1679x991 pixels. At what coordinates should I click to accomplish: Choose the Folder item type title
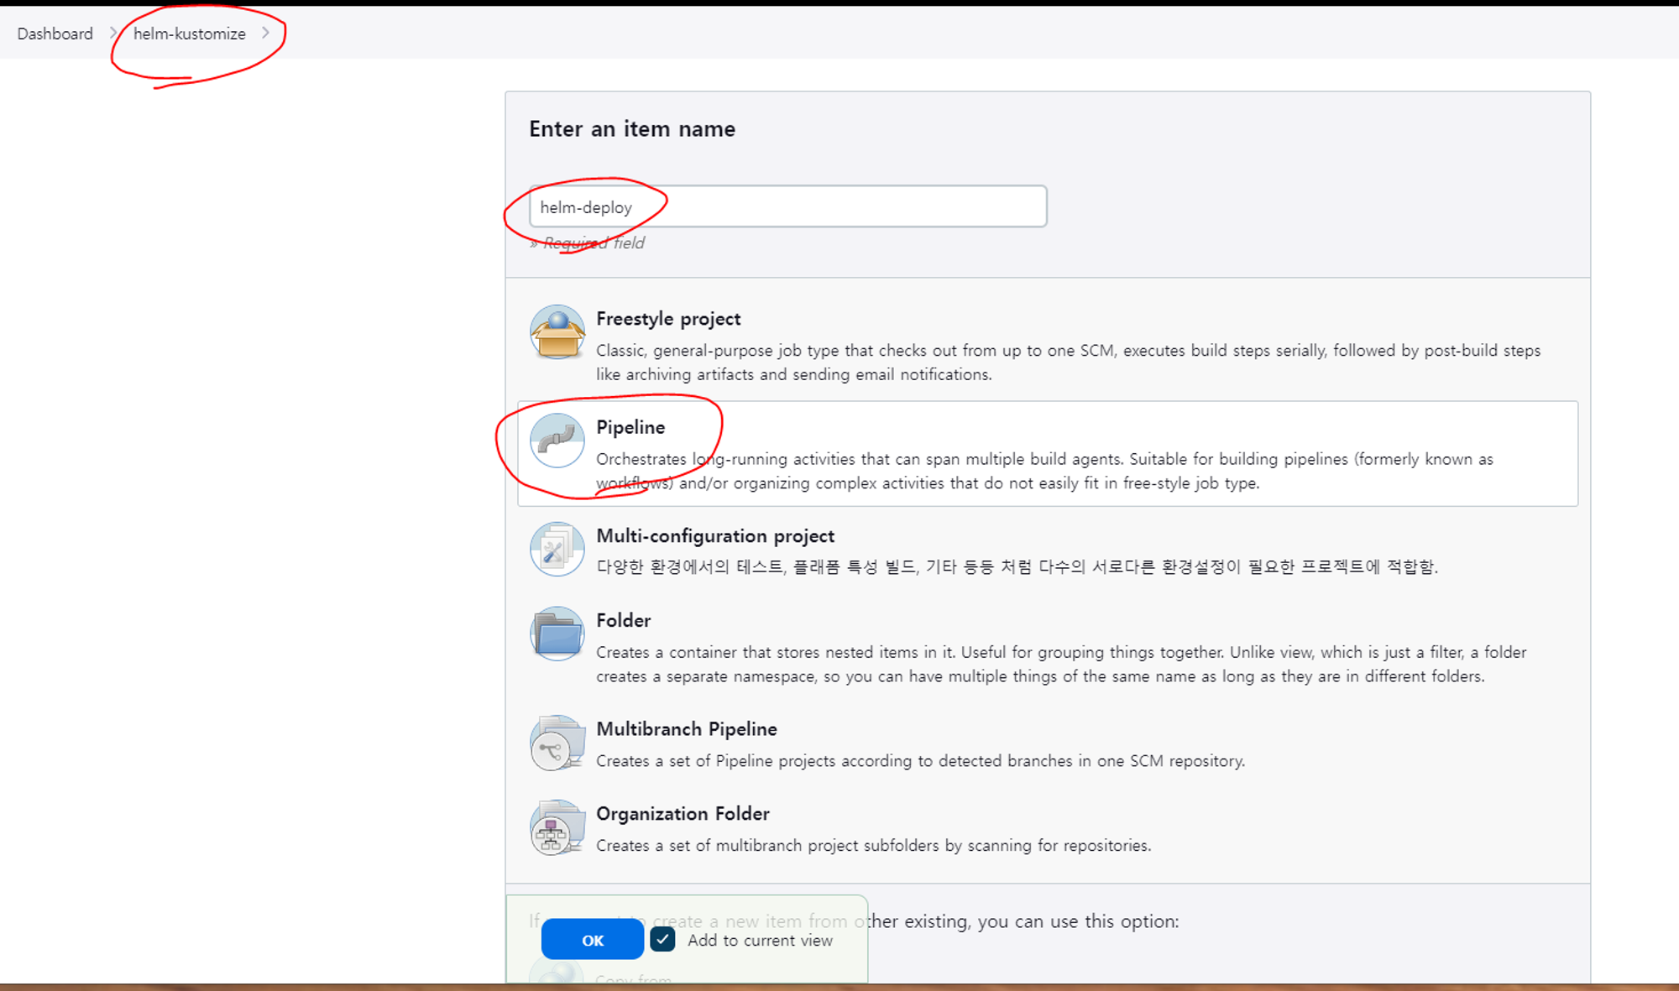pyautogui.click(x=623, y=620)
